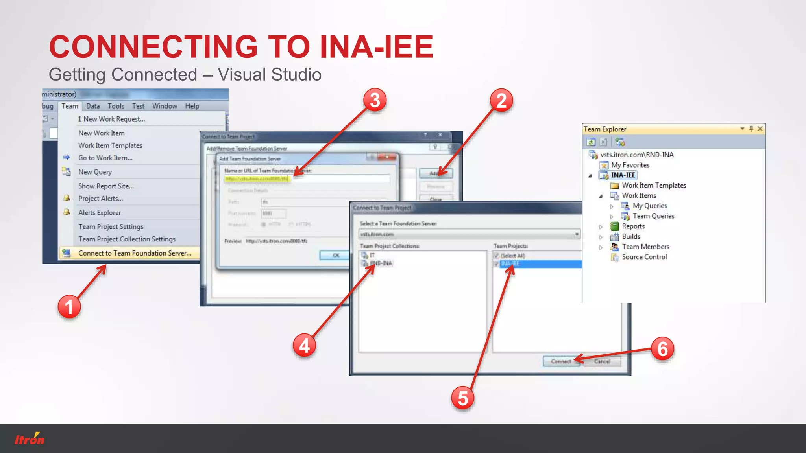Click the Go to Work Item arrow icon
The width and height of the screenshot is (806, 453).
[x=67, y=157]
